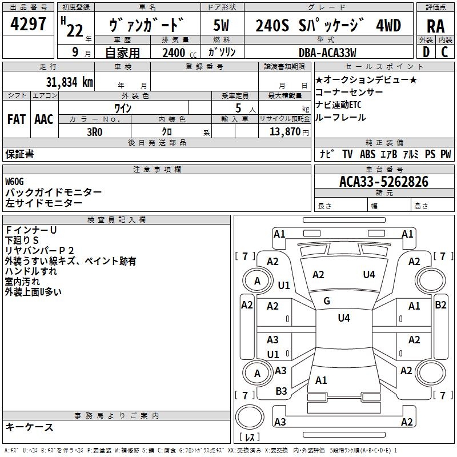Screen dimensions: 457x457
Task: Click the vehicle history value 自家用
Action: point(122,53)
